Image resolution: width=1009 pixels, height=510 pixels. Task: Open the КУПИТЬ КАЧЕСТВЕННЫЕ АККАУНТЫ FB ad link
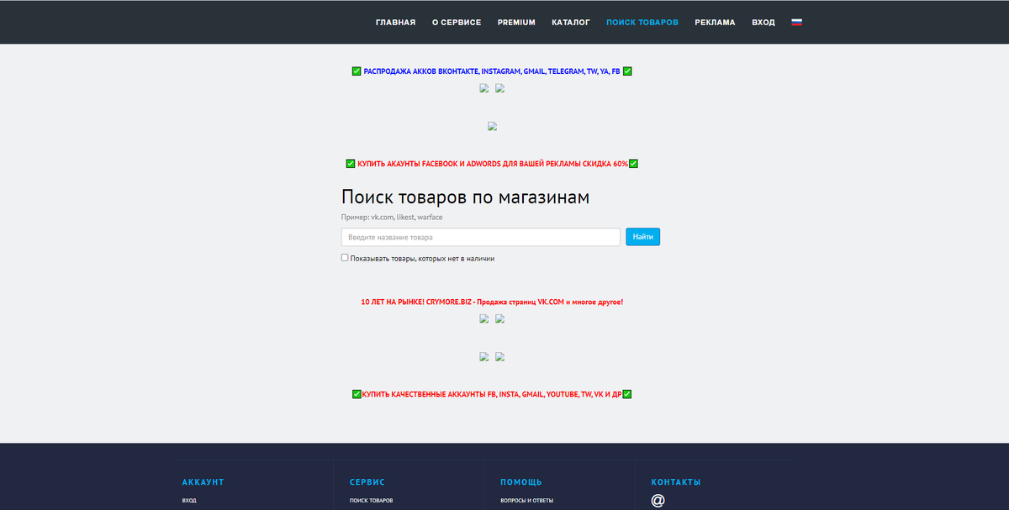point(492,394)
